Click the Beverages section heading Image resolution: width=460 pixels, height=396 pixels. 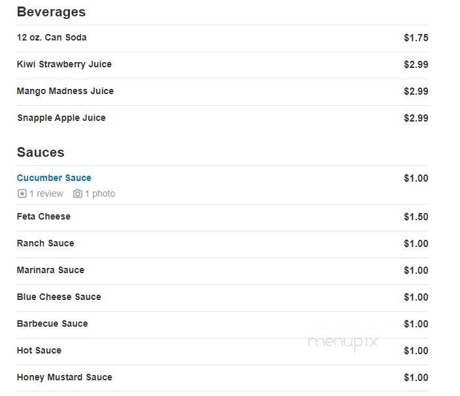[52, 12]
